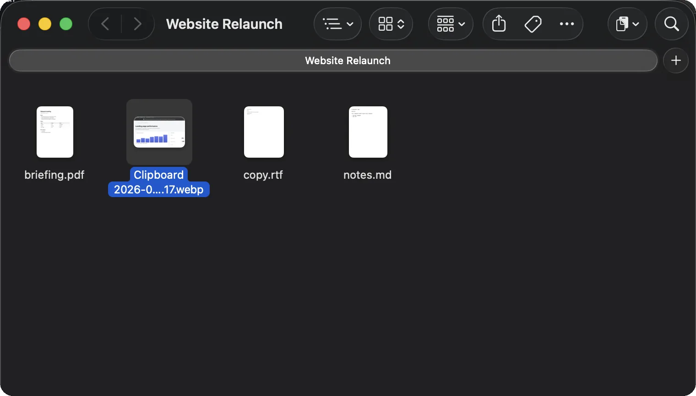The width and height of the screenshot is (696, 396).
Task: Open the More actions ellipsis menu
Action: coord(567,24)
